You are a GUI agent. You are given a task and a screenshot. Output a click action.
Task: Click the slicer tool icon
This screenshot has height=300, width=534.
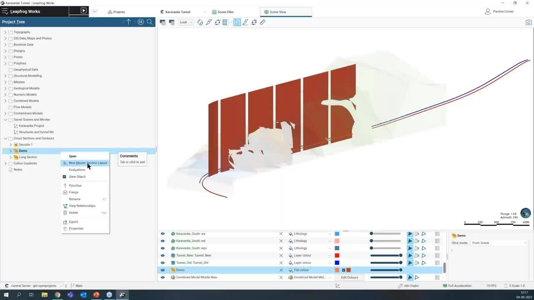click(x=226, y=22)
